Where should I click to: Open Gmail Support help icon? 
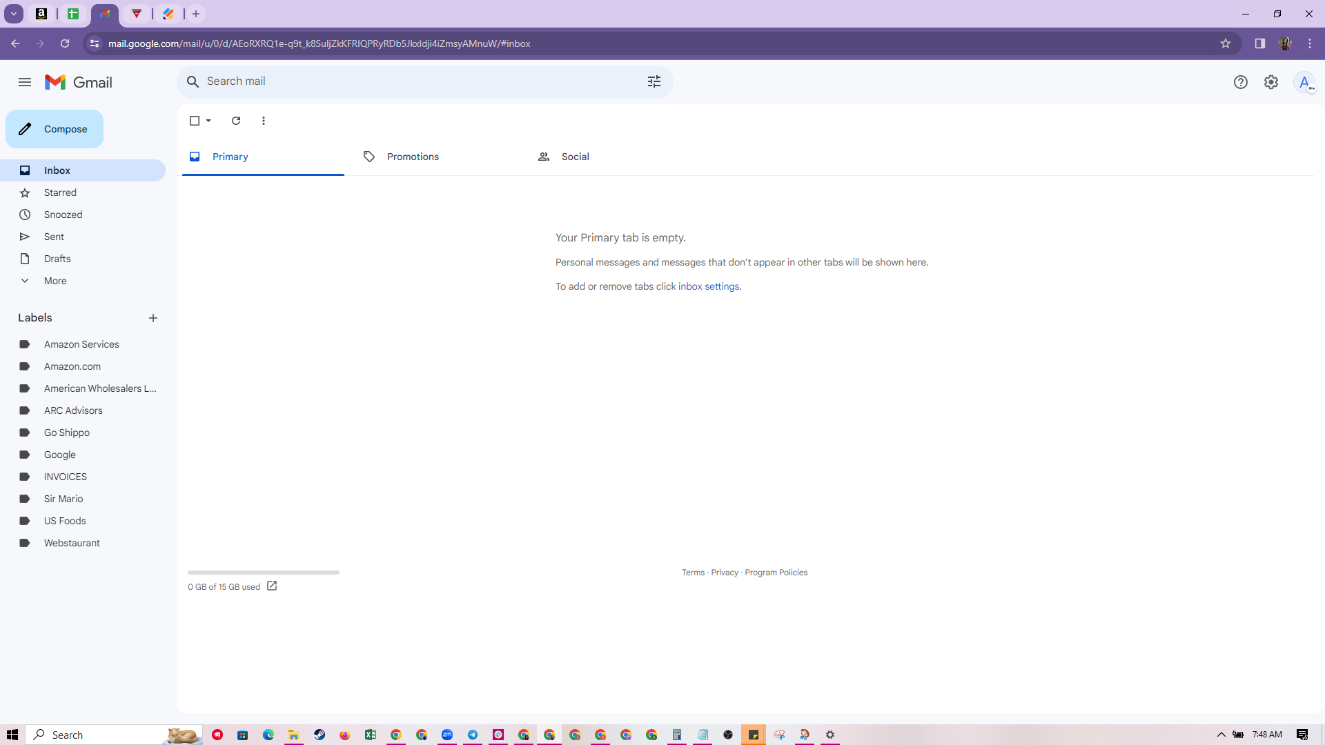pyautogui.click(x=1241, y=82)
